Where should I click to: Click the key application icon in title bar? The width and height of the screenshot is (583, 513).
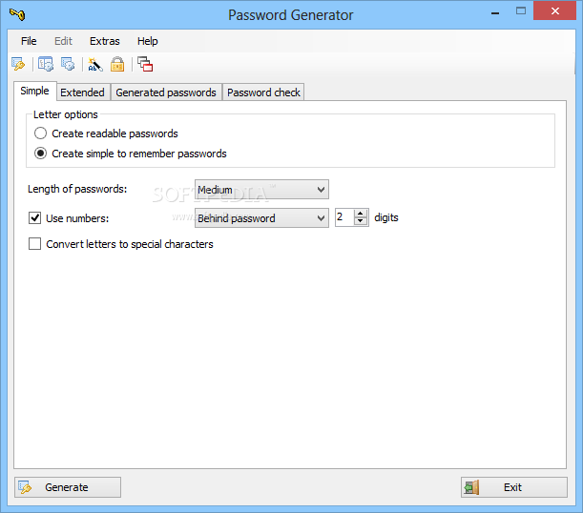pos(17,14)
